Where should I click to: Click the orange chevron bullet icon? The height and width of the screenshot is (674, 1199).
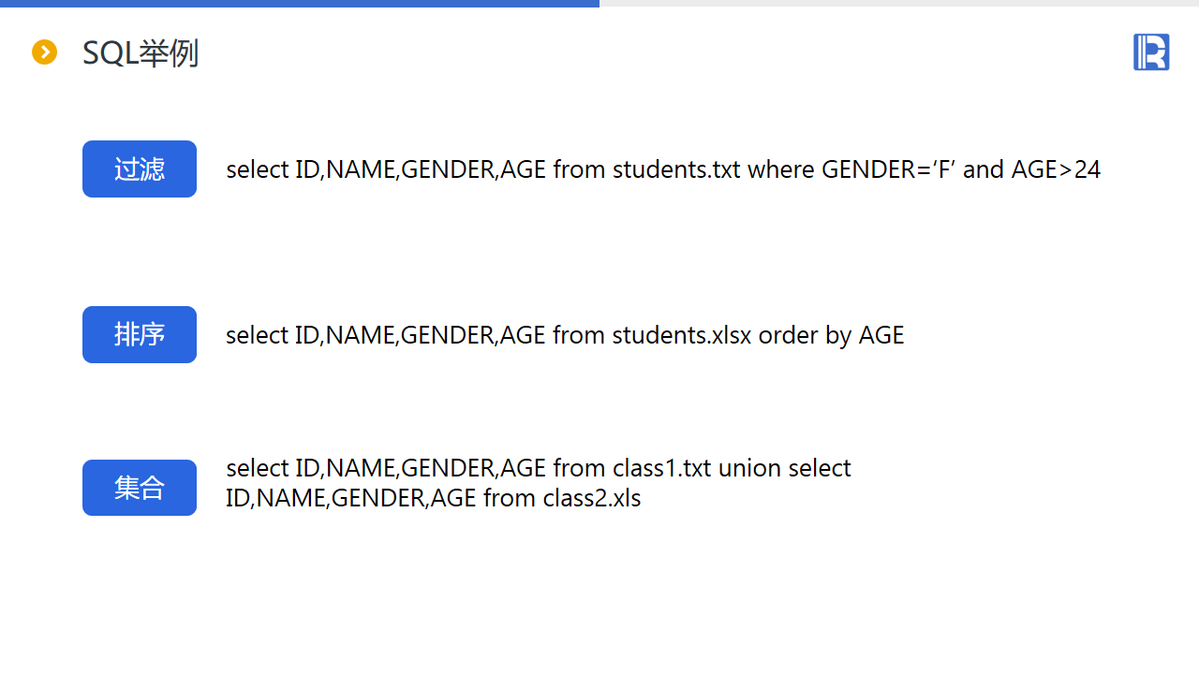point(45,52)
